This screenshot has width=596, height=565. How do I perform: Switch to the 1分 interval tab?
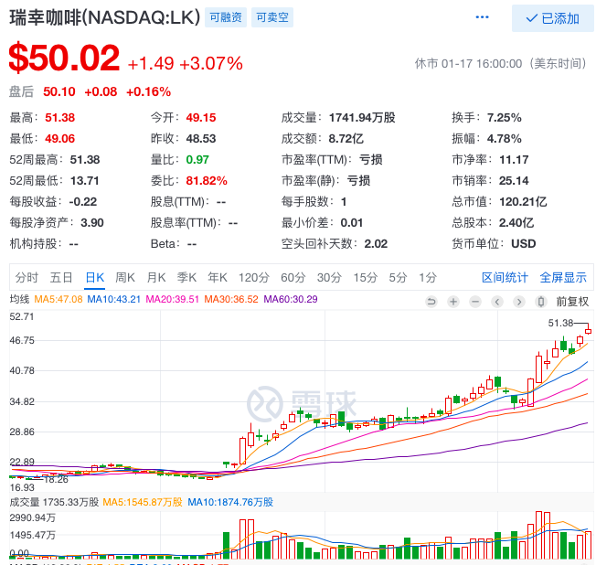pyautogui.click(x=428, y=278)
